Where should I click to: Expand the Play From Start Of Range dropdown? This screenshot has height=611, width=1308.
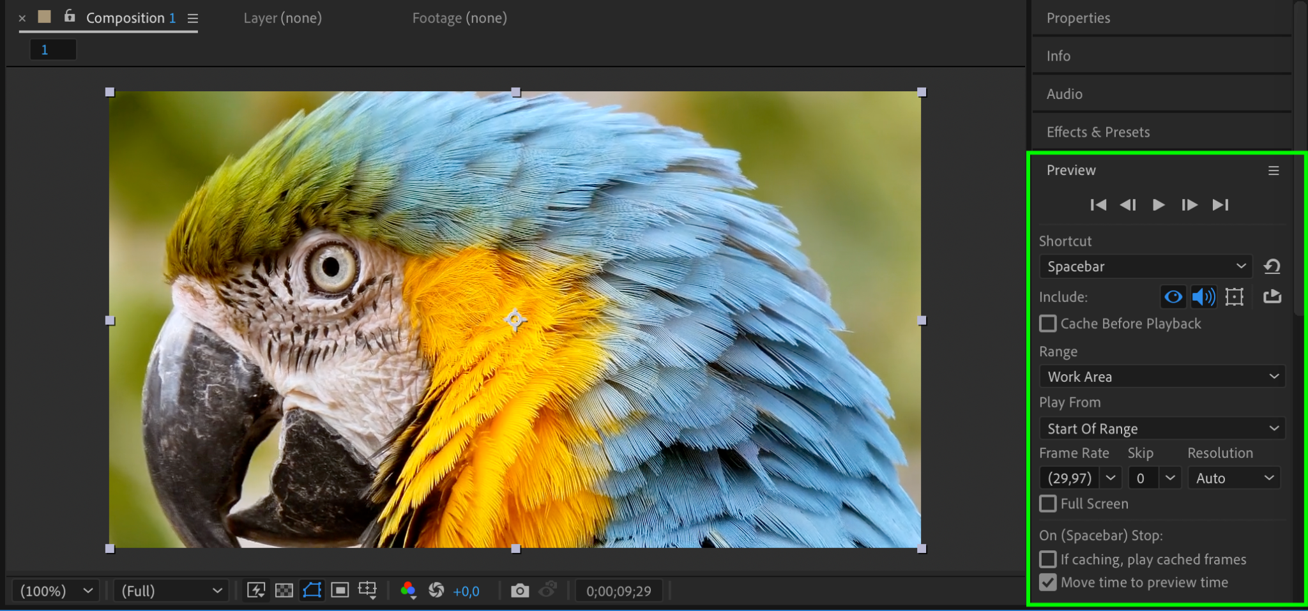coord(1162,428)
